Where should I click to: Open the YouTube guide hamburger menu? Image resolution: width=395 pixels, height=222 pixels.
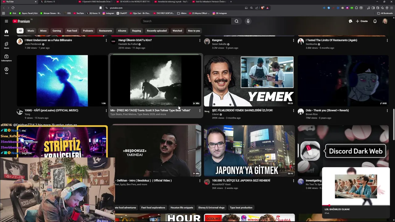point(6,21)
